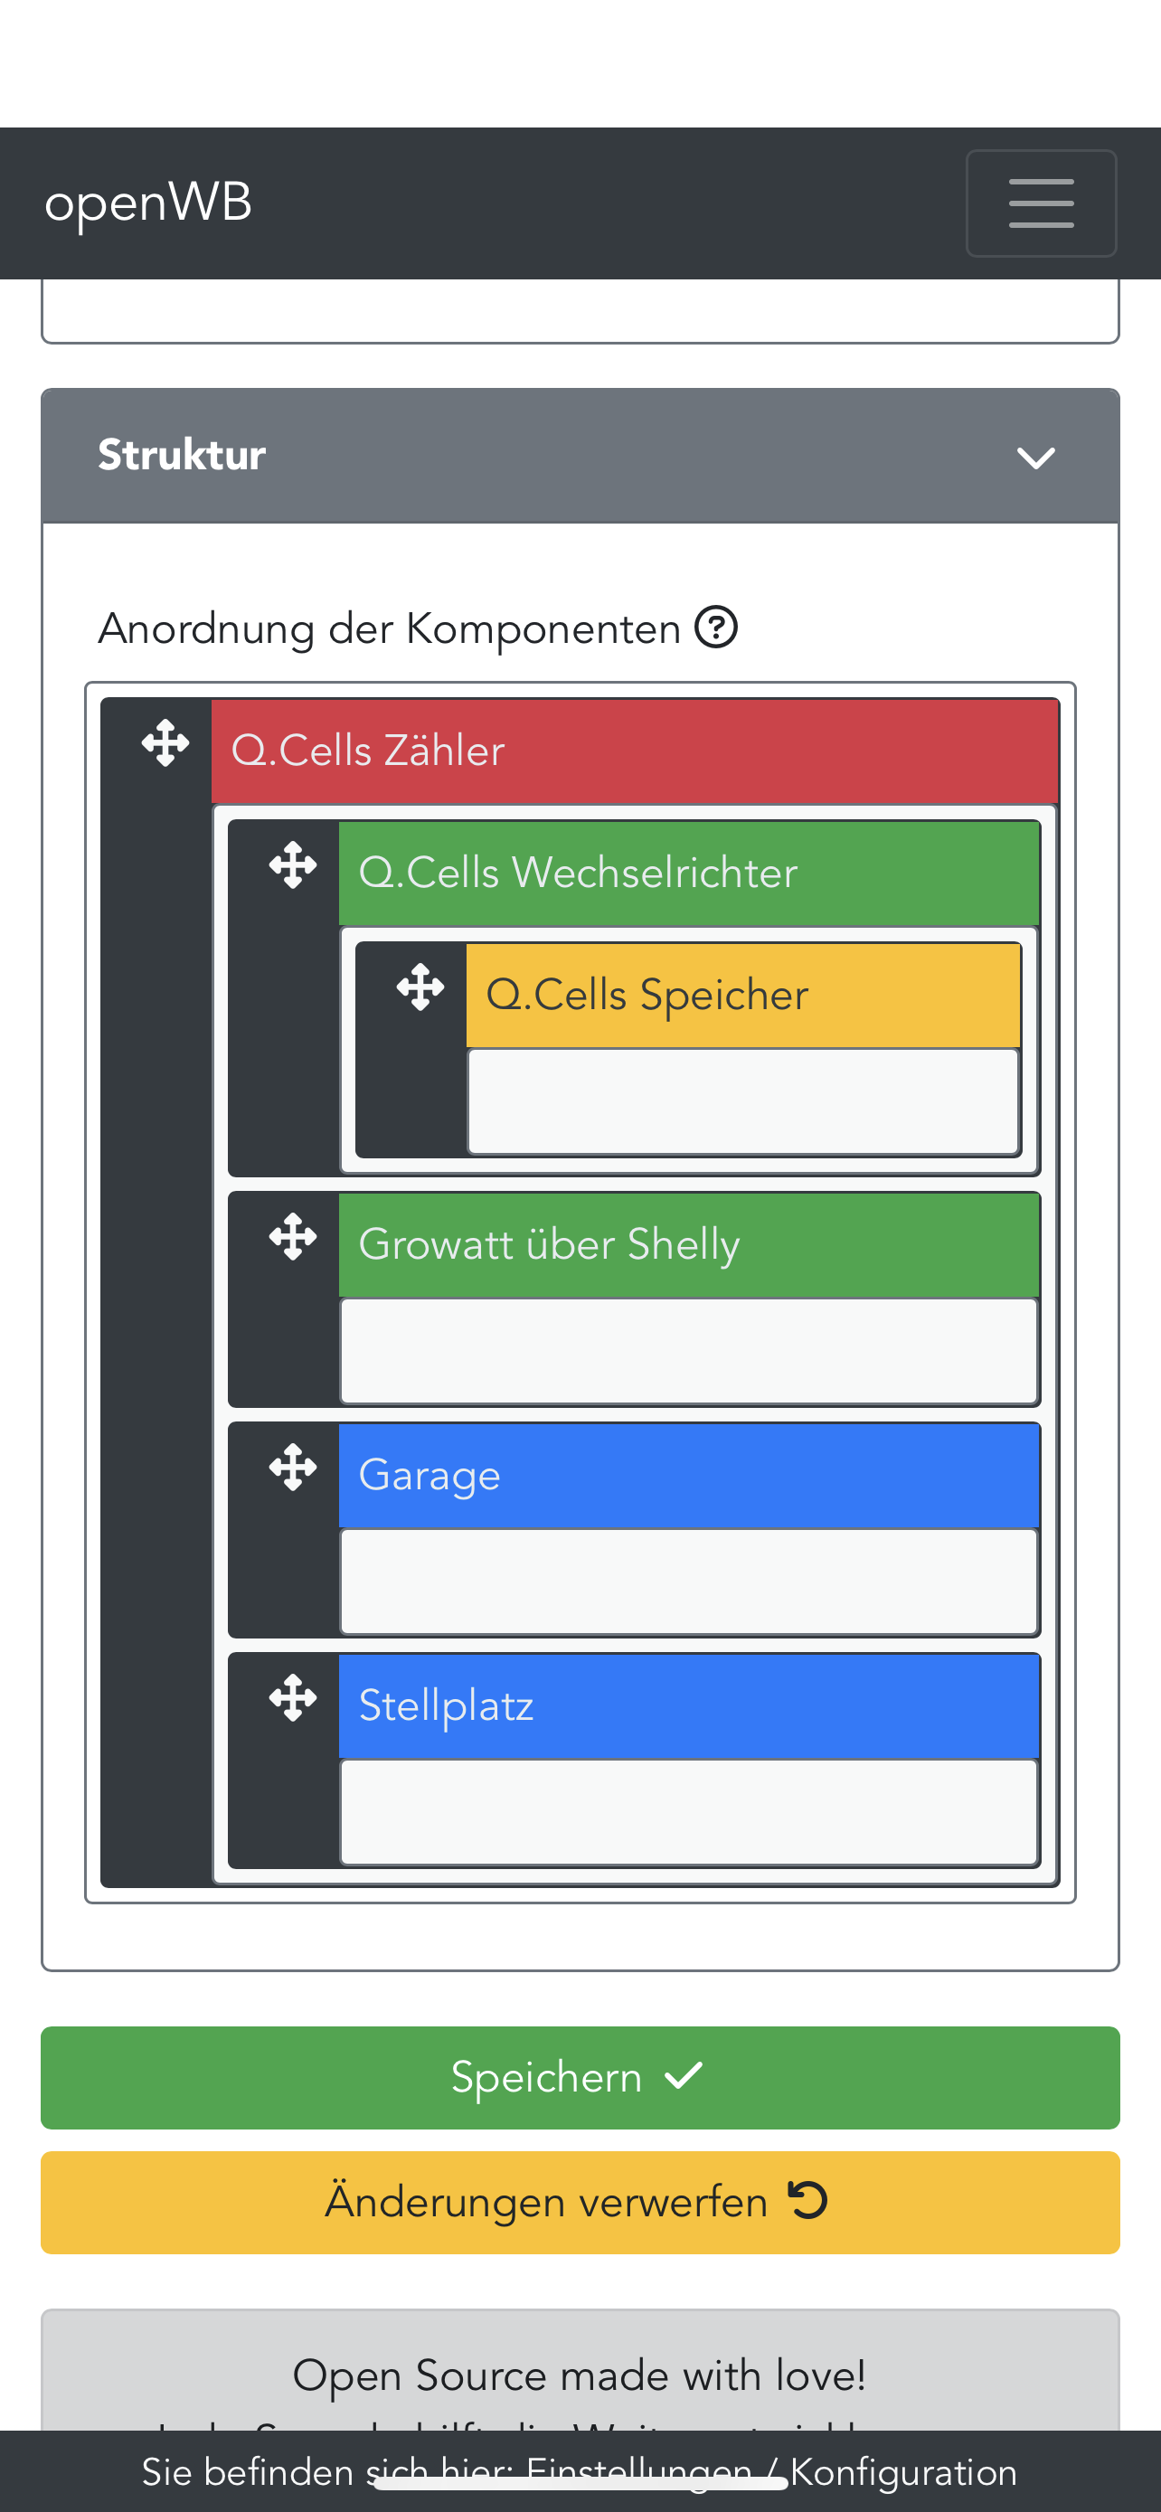Select the red Q.Cells Zähler item

coord(634,751)
